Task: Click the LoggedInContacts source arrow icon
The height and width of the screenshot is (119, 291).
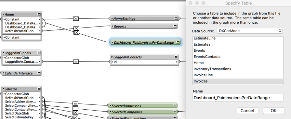Action: pyautogui.click(x=112, y=57)
